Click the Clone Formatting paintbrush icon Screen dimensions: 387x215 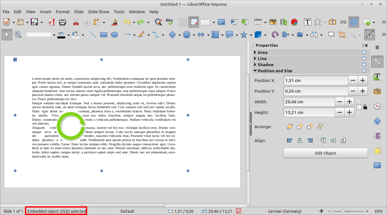tap(114, 22)
